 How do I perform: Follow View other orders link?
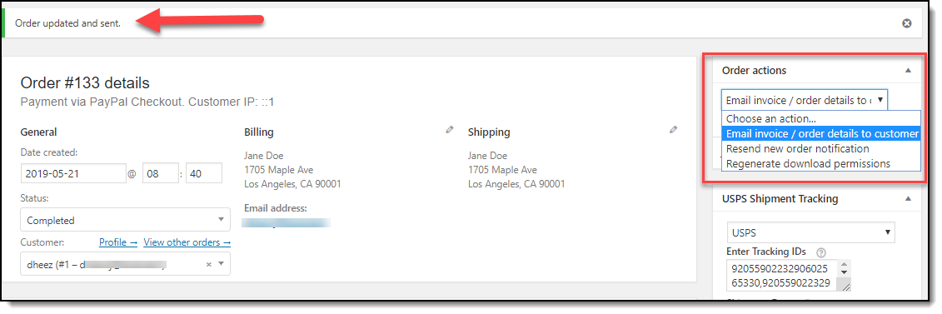[187, 242]
